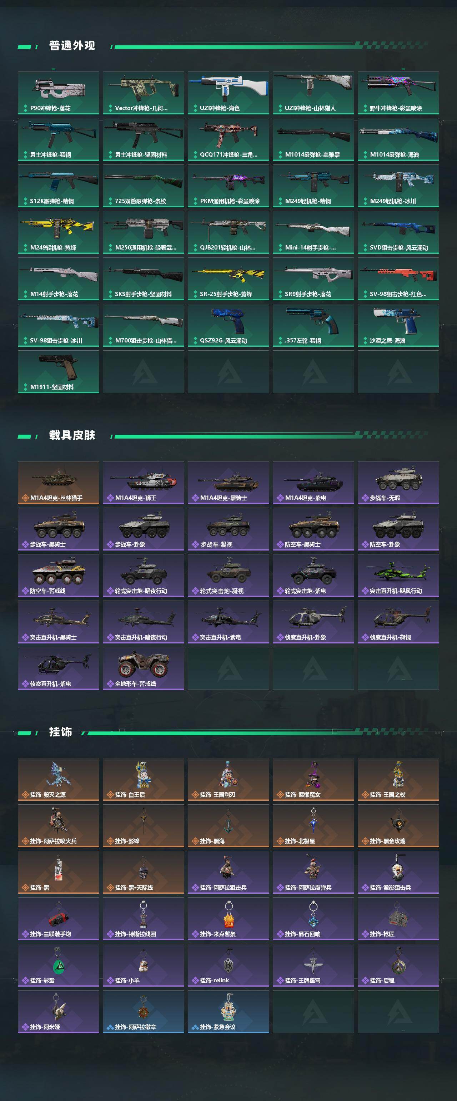457x1101 pixels.
Task: Select the 挂饰-王牌座驾 jet charm
Action: point(313,965)
